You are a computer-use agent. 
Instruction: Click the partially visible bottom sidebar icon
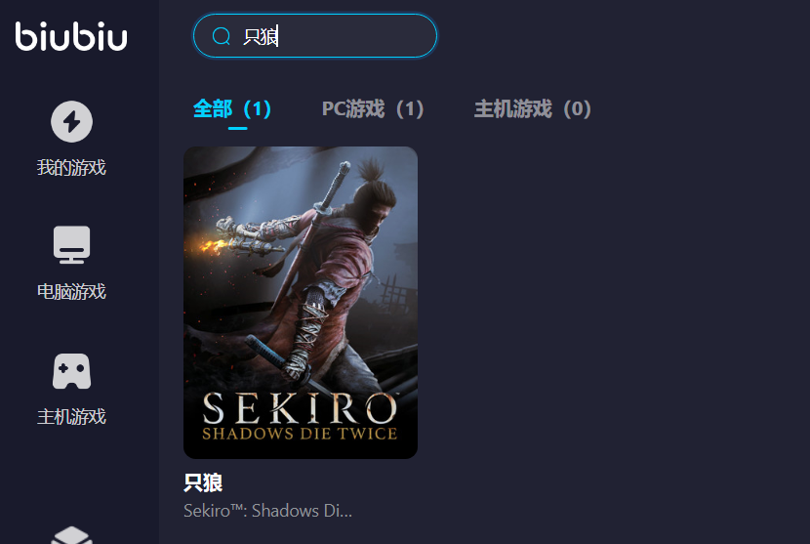pyautogui.click(x=72, y=535)
